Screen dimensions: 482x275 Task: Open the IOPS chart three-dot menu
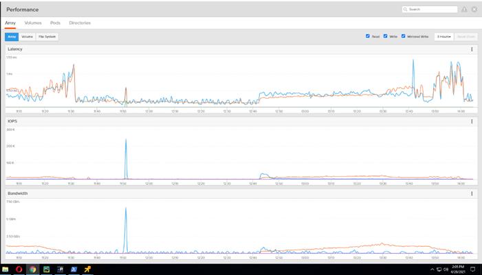pos(472,121)
